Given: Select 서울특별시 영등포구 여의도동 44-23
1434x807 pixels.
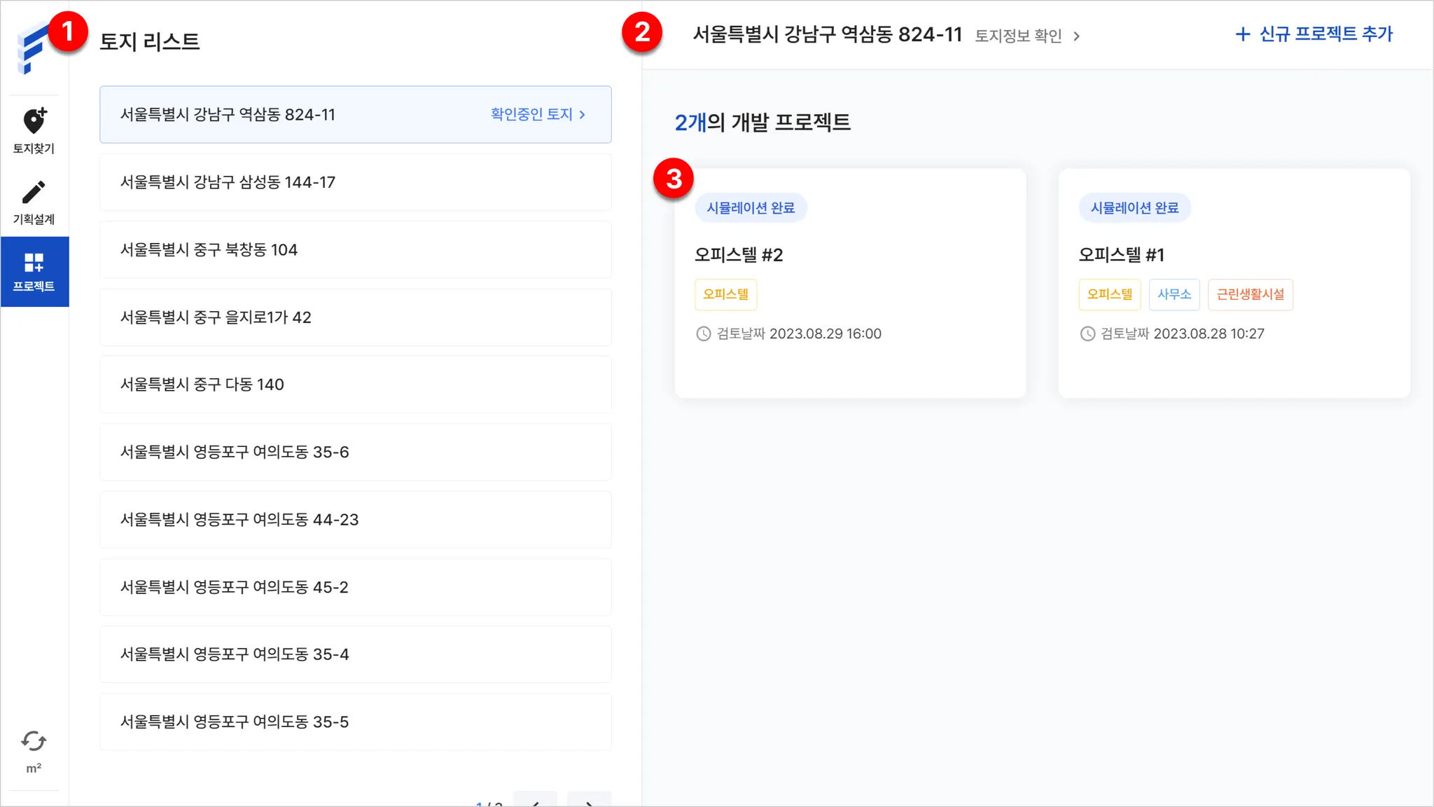Looking at the screenshot, I should (355, 520).
